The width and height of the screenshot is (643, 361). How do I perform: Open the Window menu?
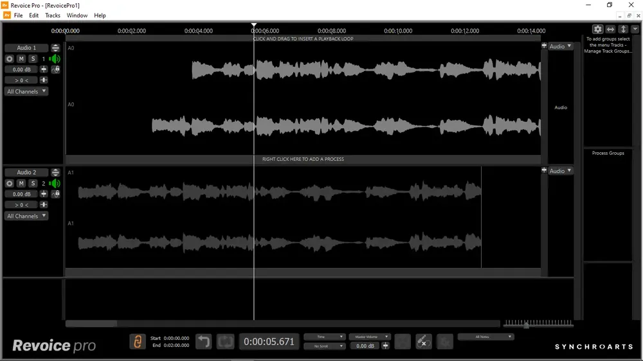click(77, 15)
